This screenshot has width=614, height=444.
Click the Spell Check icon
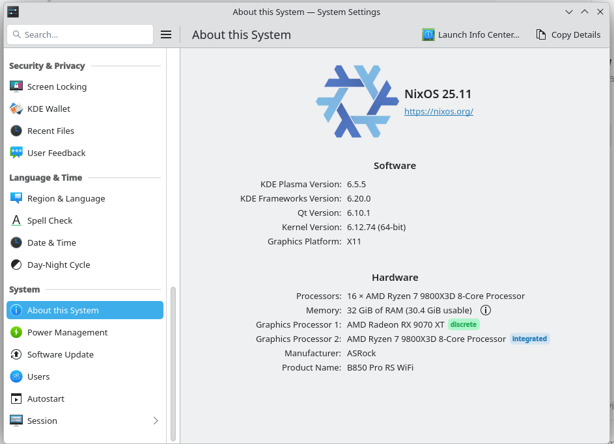pyautogui.click(x=16, y=220)
